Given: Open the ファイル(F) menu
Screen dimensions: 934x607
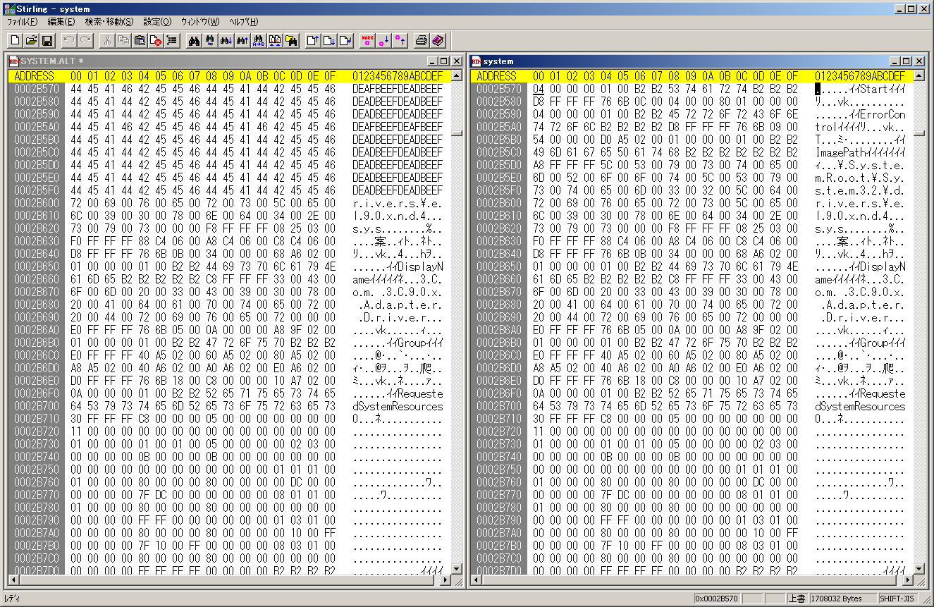Looking at the screenshot, I should [22, 22].
